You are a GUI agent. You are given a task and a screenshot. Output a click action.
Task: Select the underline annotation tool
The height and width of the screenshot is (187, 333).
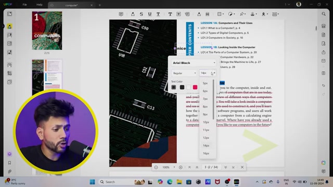[x=150, y=14]
